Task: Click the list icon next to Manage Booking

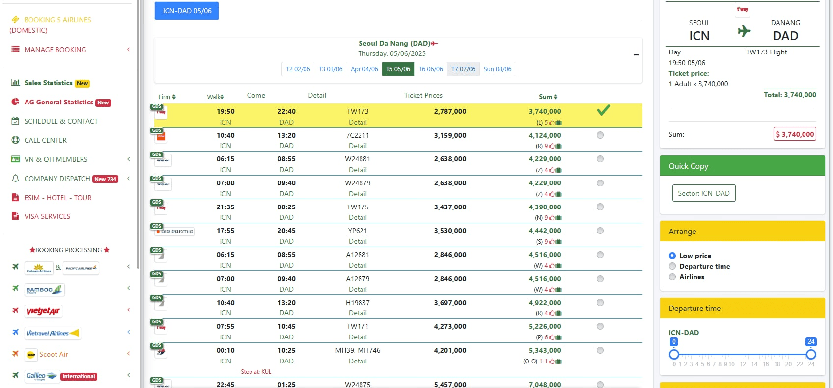Action: pyautogui.click(x=15, y=49)
